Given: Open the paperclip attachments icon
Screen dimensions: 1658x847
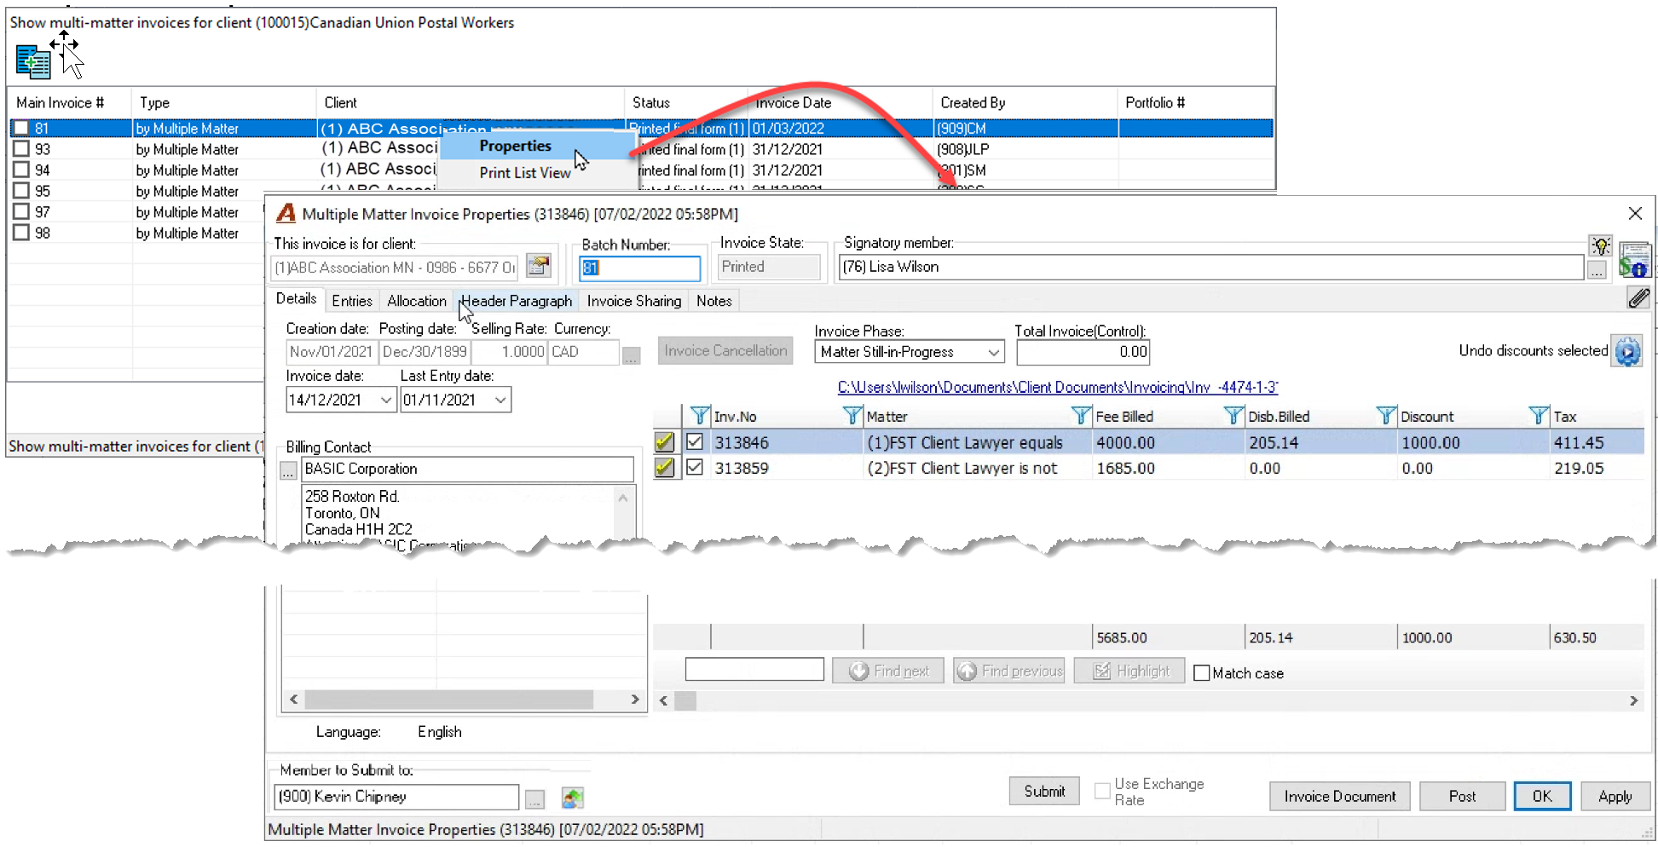Looking at the screenshot, I should tap(1638, 297).
